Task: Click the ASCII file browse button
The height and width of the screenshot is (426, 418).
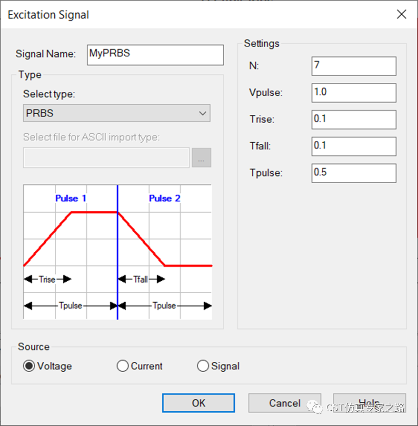Action: click(x=201, y=158)
